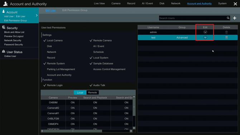The image size is (240, 135).
Task: Click the Account and Authority header icon
Action: (x=5, y=4)
